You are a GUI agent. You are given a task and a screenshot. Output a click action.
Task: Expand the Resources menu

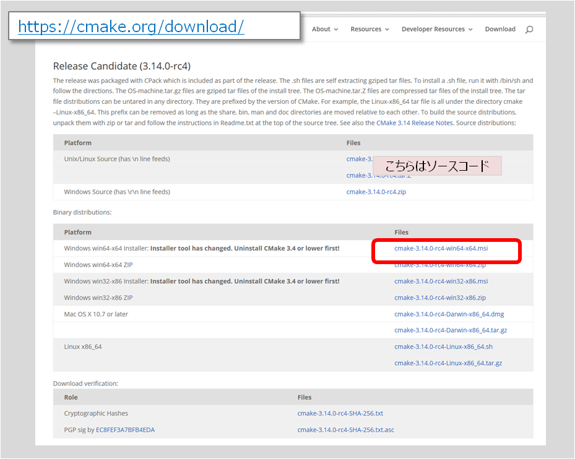[x=370, y=29]
